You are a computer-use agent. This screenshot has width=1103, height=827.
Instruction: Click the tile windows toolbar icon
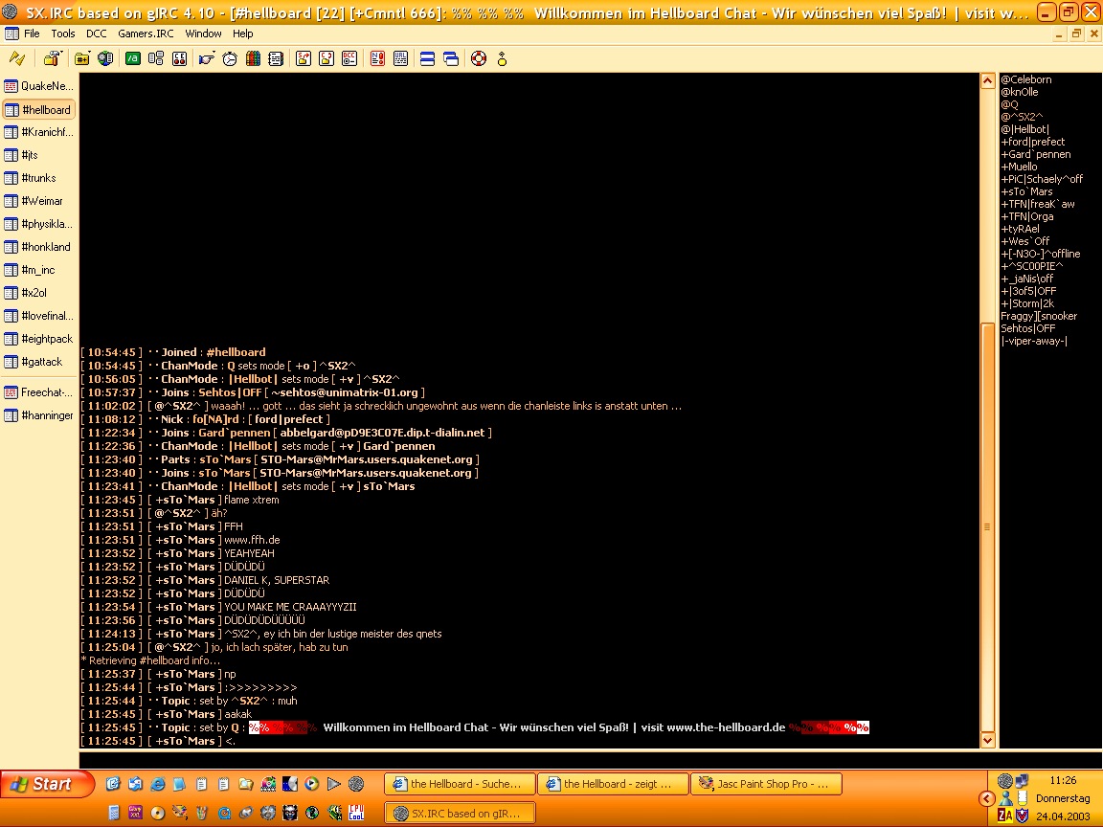tap(428, 58)
